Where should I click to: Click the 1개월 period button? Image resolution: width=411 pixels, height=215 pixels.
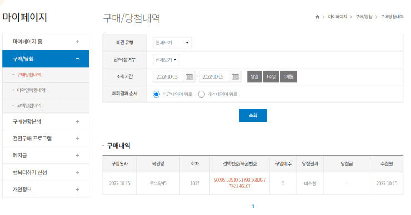[288, 76]
